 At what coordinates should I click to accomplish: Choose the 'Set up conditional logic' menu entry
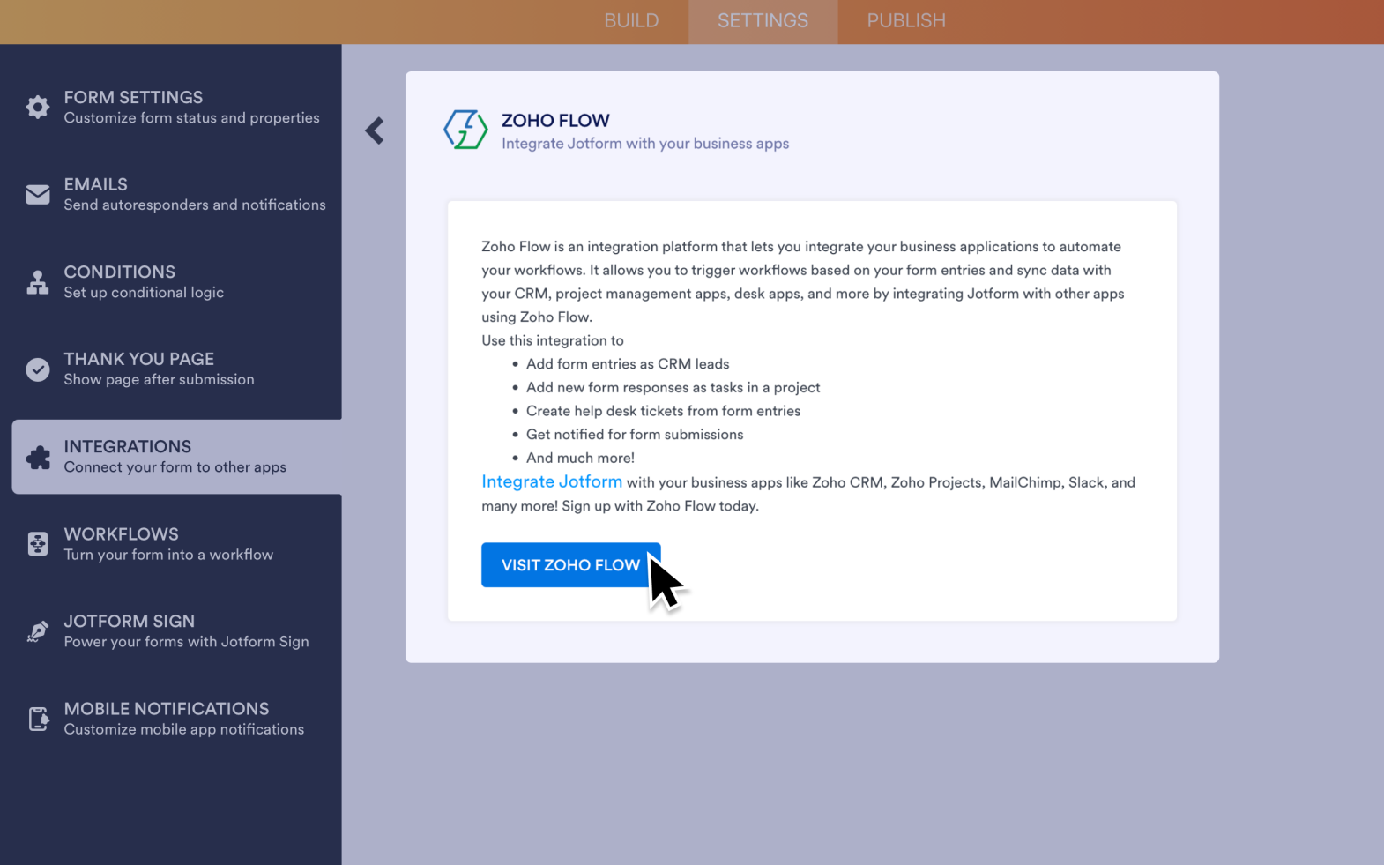[x=144, y=292]
